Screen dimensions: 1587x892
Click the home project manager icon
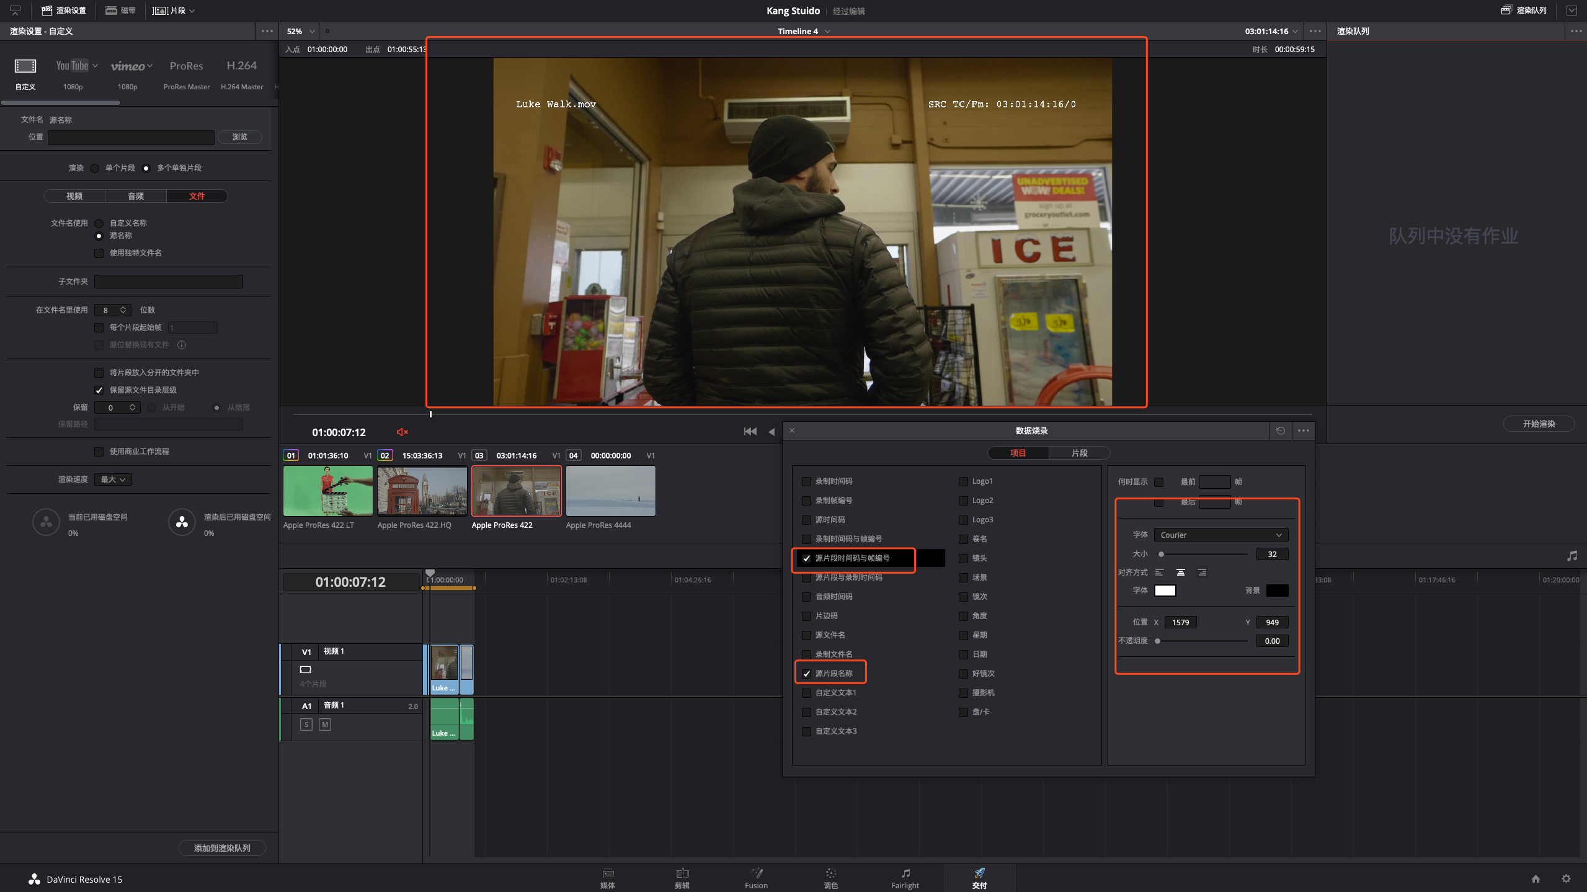pyautogui.click(x=1536, y=878)
